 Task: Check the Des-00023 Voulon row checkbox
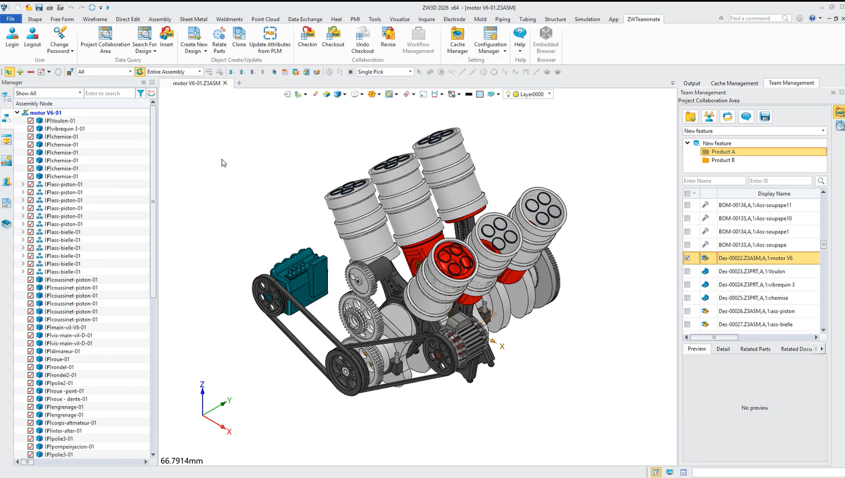(687, 271)
